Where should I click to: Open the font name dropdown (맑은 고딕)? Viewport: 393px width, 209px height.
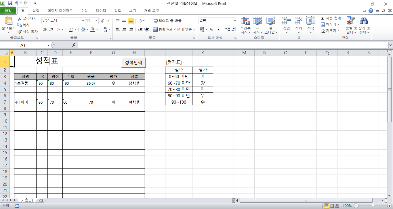click(83, 21)
